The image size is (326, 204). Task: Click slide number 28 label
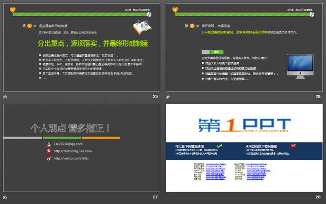tap(318, 197)
